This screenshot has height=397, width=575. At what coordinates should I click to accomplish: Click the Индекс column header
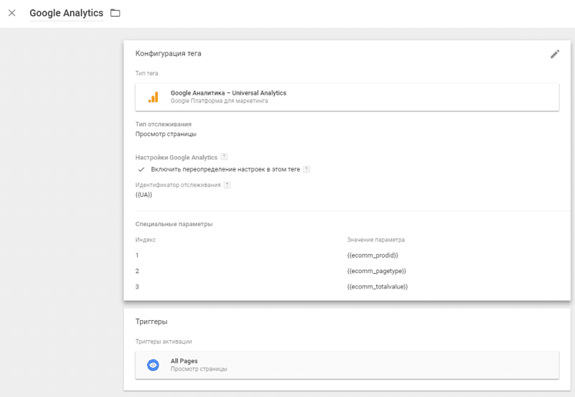point(145,240)
